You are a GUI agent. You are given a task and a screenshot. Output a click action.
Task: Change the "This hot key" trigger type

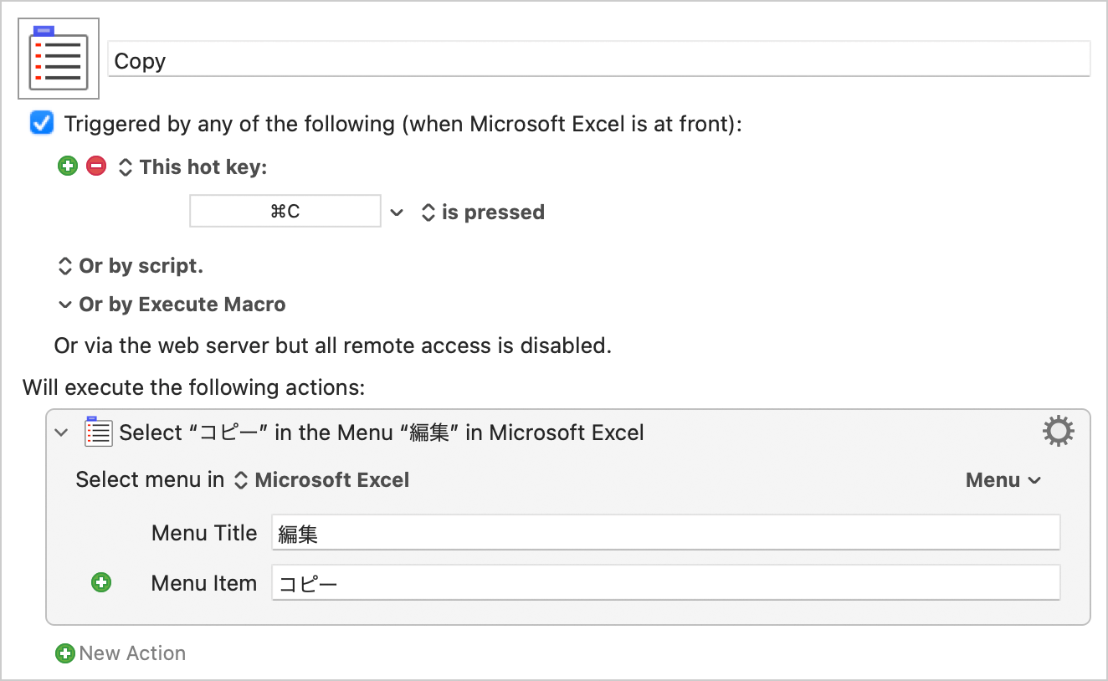(x=126, y=167)
